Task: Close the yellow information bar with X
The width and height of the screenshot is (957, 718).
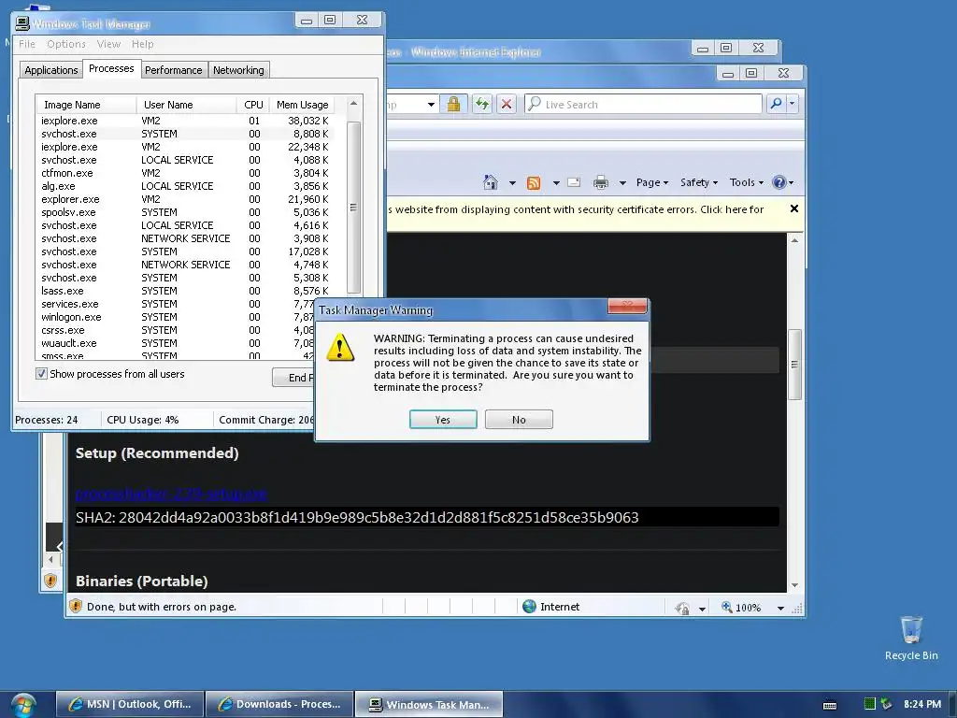Action: [794, 208]
